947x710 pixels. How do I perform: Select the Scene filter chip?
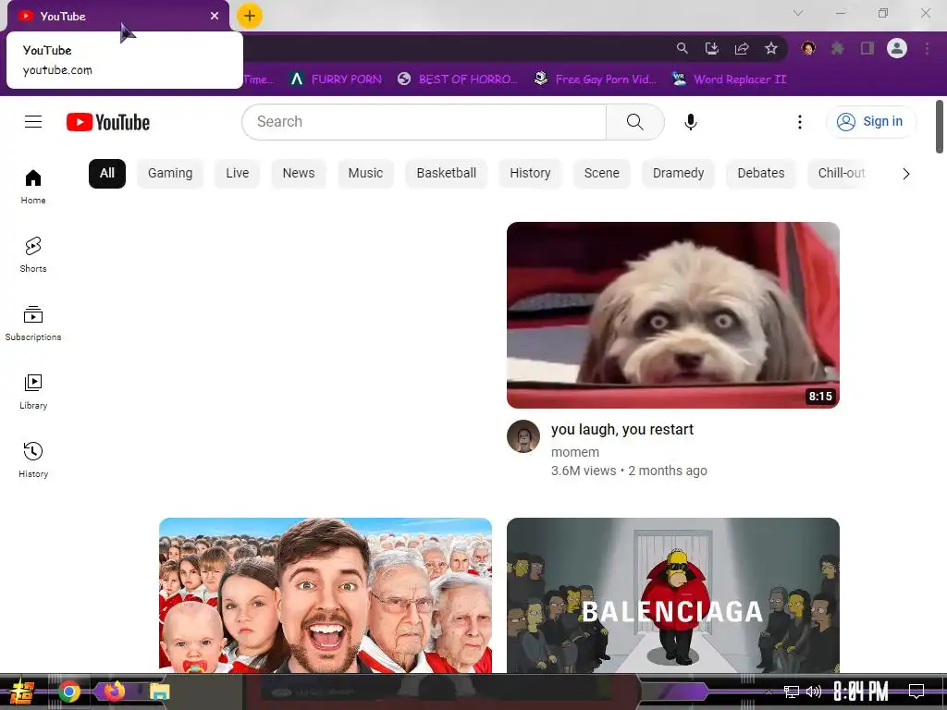click(x=601, y=173)
